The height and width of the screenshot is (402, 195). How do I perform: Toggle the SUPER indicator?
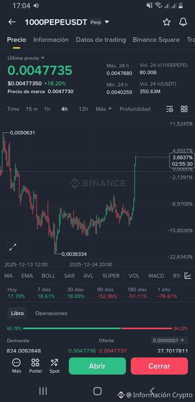pyautogui.click(x=111, y=276)
